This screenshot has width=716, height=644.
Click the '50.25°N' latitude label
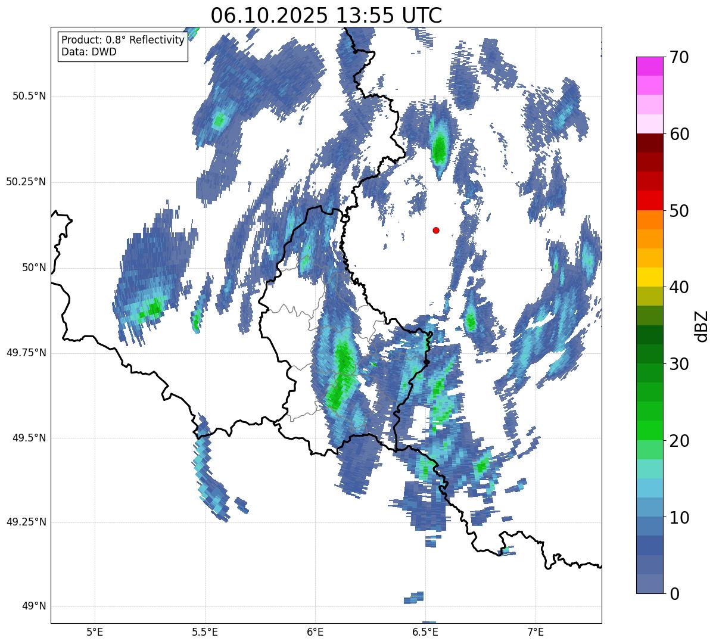[x=26, y=182]
